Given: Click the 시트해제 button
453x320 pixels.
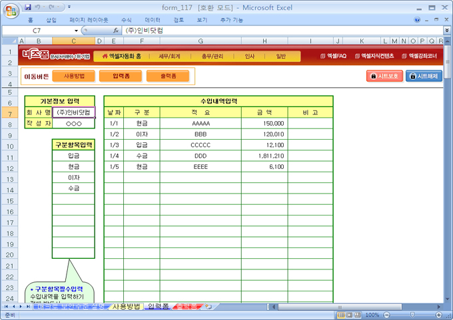Looking at the screenshot, I should 424,76.
